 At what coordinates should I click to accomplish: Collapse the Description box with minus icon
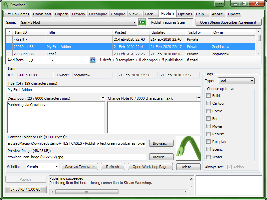pyautogui.click(x=103, y=98)
